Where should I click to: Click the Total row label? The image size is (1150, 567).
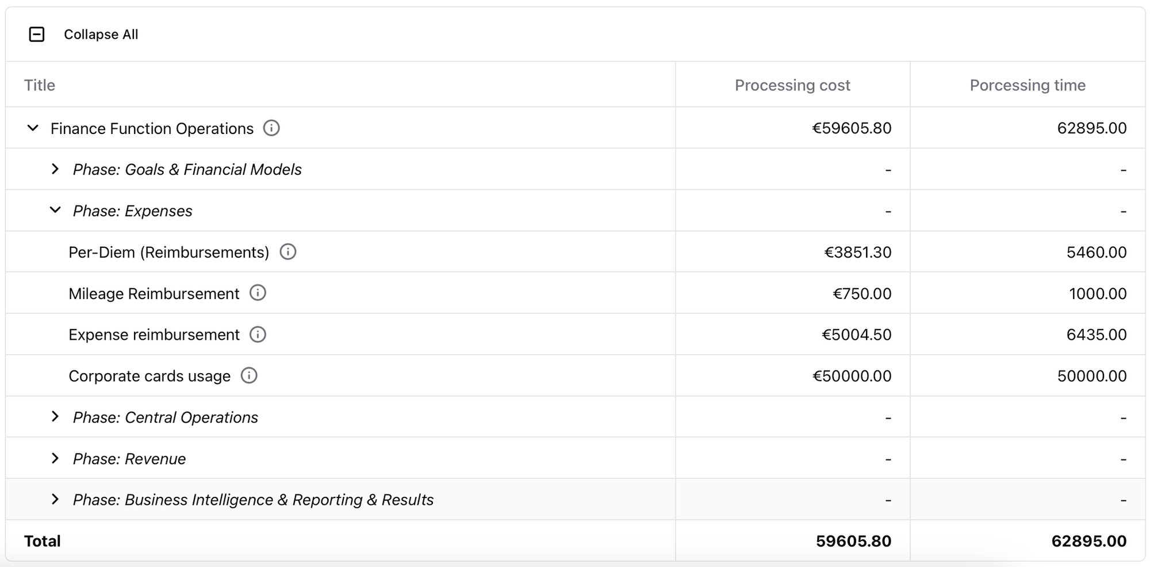42,541
